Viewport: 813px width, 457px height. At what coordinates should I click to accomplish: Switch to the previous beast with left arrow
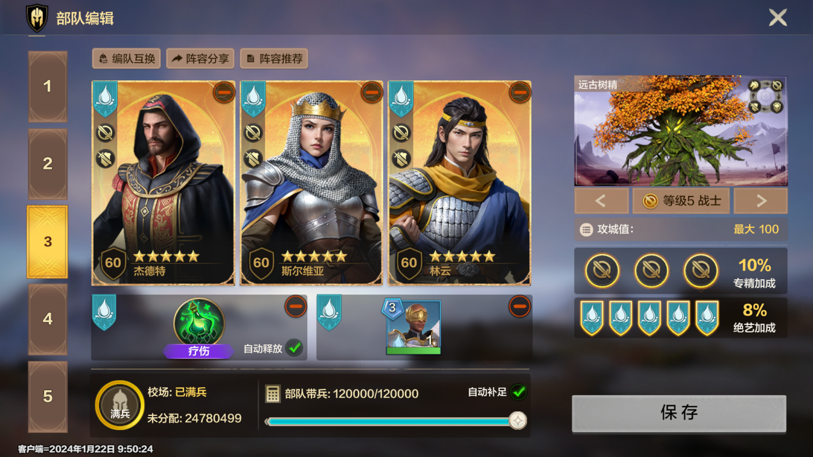pos(601,201)
